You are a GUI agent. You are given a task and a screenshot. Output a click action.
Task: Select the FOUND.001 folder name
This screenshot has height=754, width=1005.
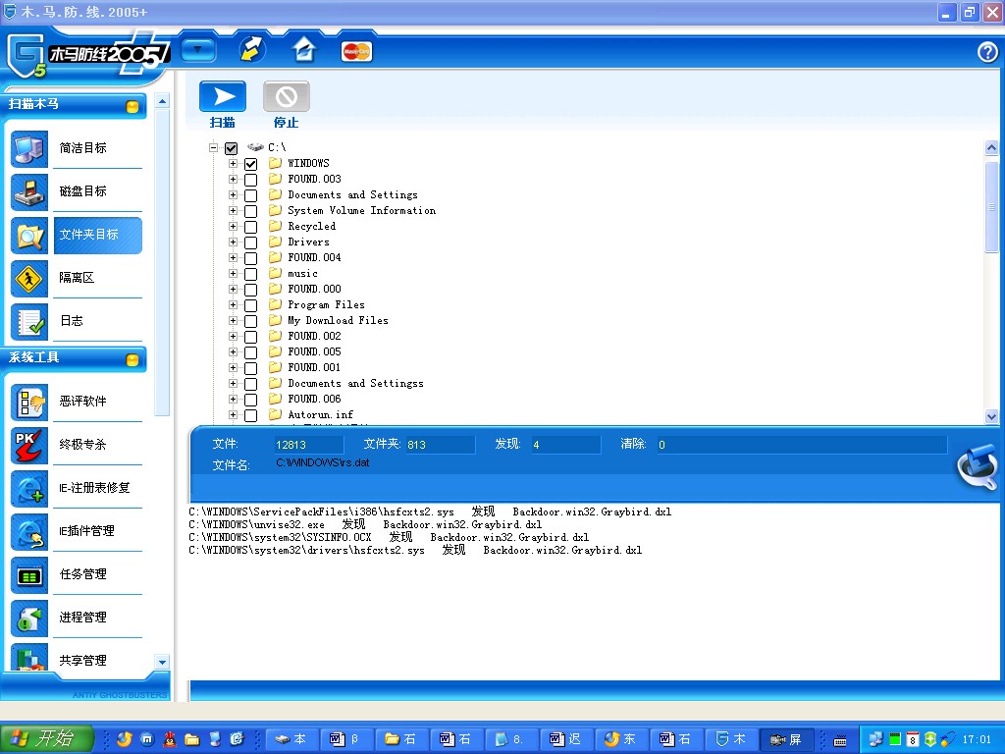314,367
